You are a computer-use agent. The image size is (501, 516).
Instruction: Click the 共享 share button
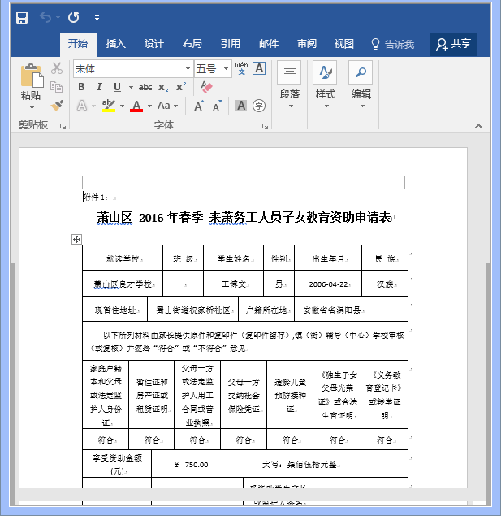point(454,44)
